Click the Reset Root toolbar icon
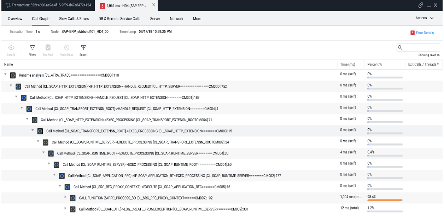444x224 pixels. 66,48
